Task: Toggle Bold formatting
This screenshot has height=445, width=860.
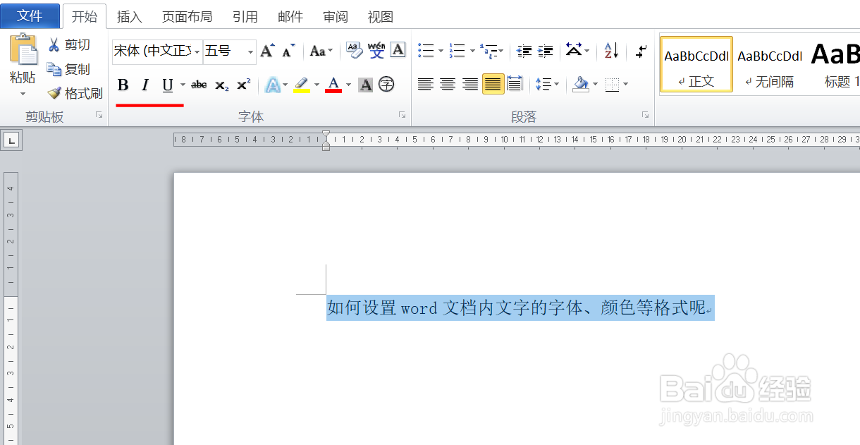Action: (x=123, y=85)
